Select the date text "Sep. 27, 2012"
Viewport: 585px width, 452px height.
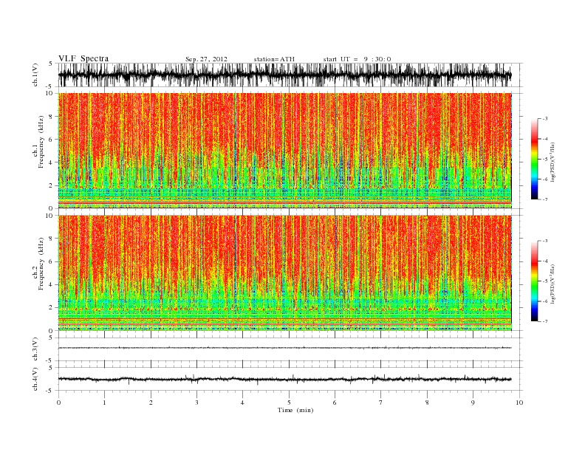[x=206, y=59]
